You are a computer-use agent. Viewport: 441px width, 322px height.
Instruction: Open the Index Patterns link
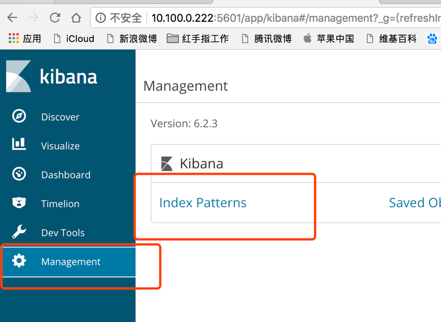(x=203, y=203)
